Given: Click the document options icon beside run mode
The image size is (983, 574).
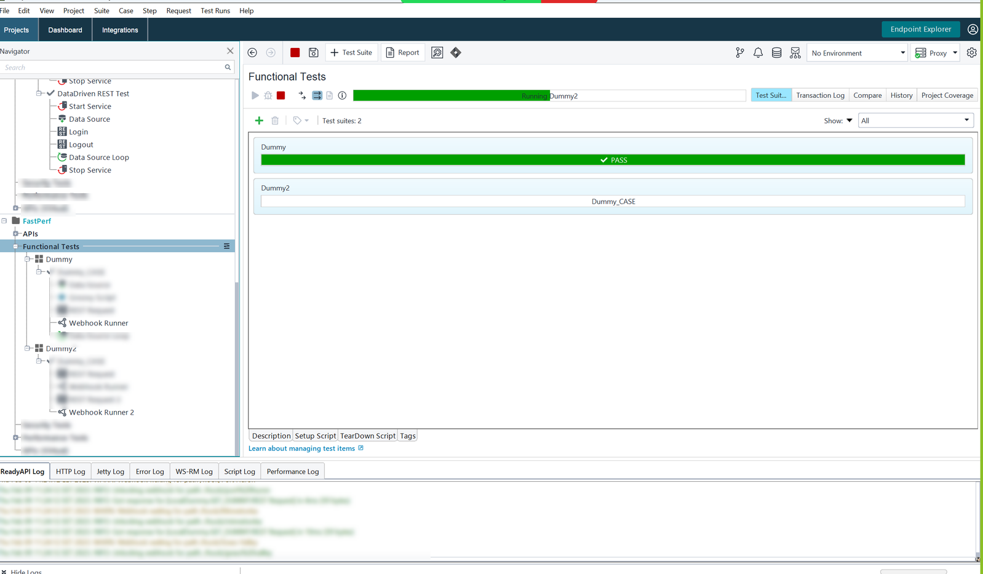Looking at the screenshot, I should click(330, 95).
